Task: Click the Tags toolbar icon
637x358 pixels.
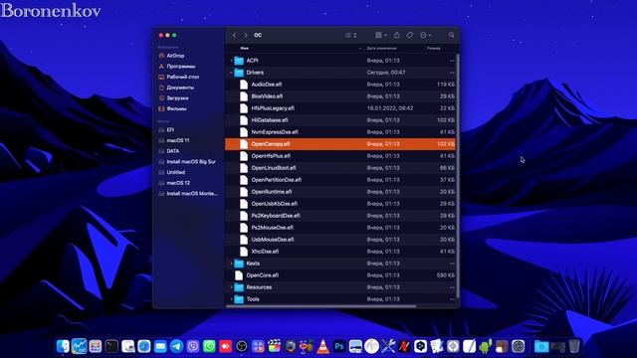Action: (x=409, y=36)
